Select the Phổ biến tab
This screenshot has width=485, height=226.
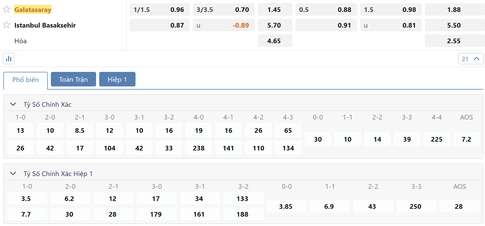[25, 80]
